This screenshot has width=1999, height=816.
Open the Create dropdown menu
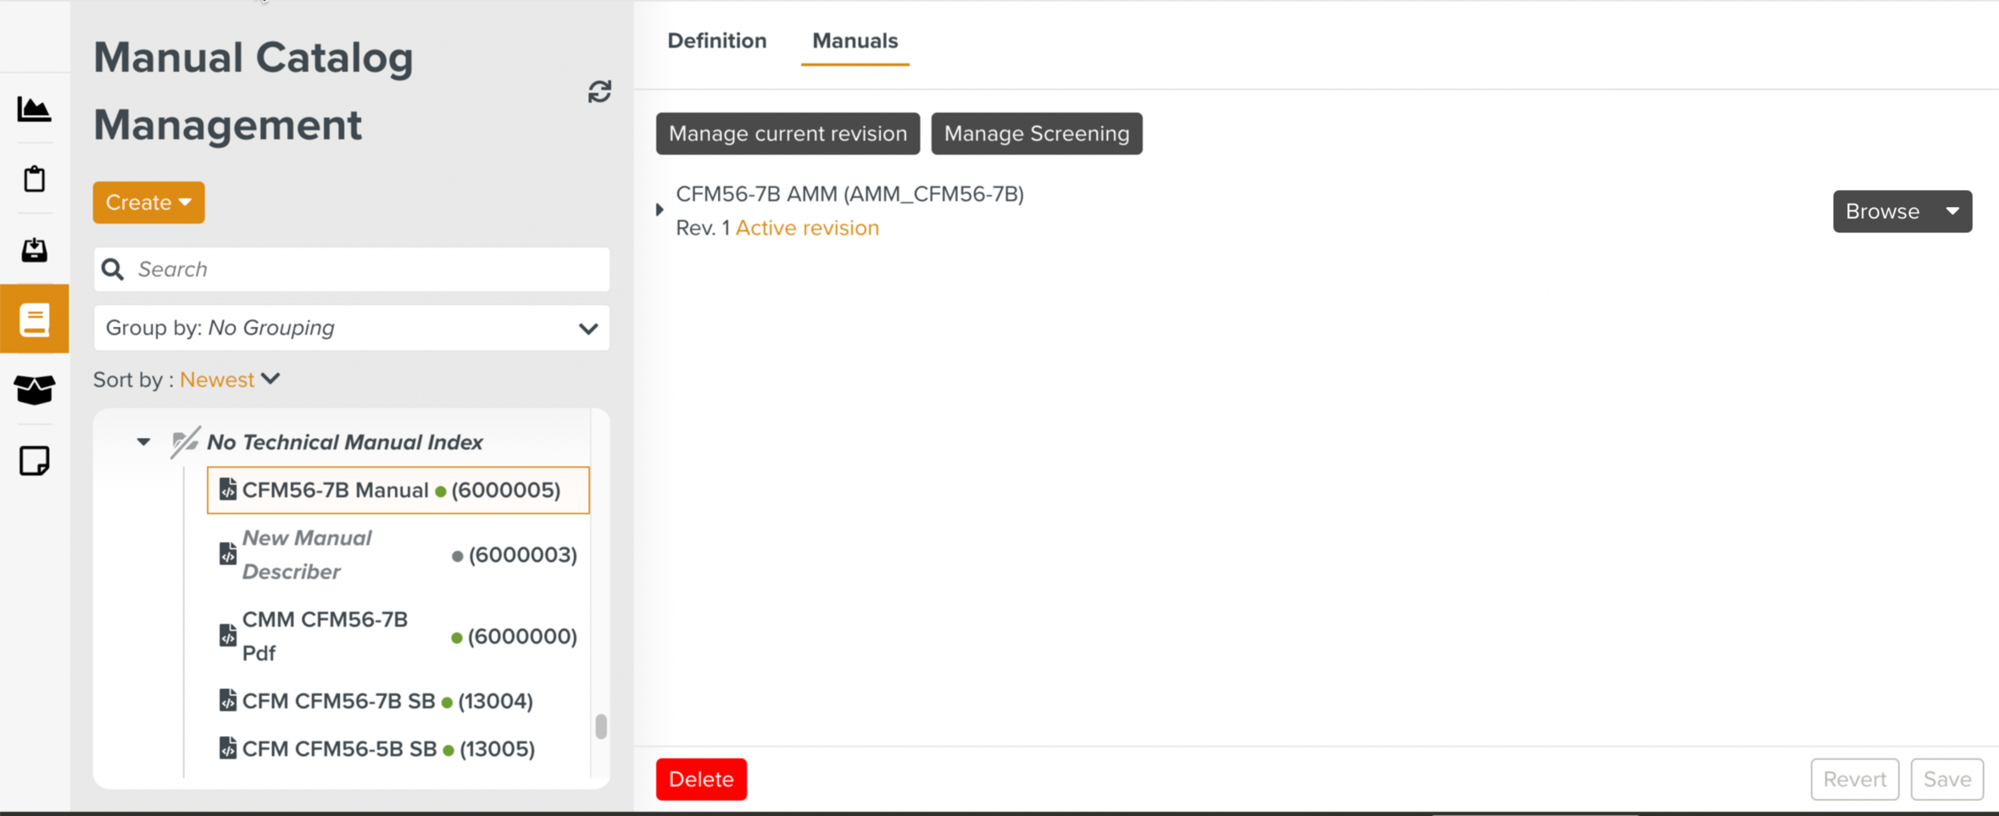click(149, 203)
